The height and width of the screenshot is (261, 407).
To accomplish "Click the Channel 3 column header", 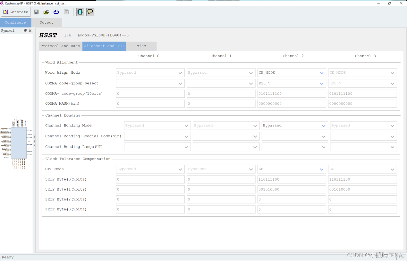I will coord(365,56).
